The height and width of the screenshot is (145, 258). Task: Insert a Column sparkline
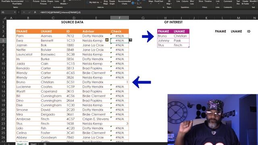(185, 1)
